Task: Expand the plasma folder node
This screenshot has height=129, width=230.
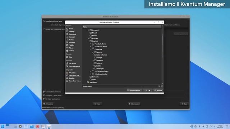Action: [93, 63]
